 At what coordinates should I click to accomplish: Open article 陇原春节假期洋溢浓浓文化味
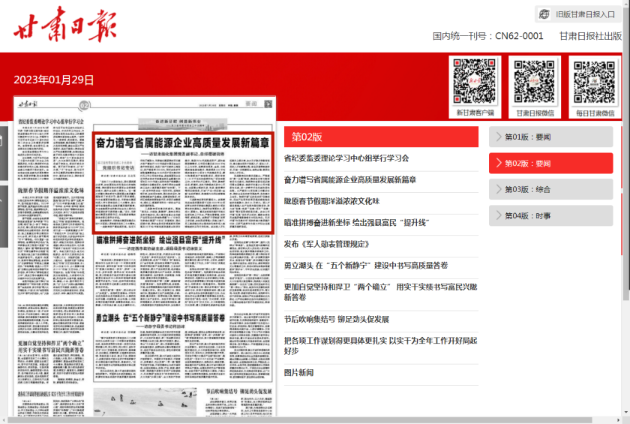[331, 201]
